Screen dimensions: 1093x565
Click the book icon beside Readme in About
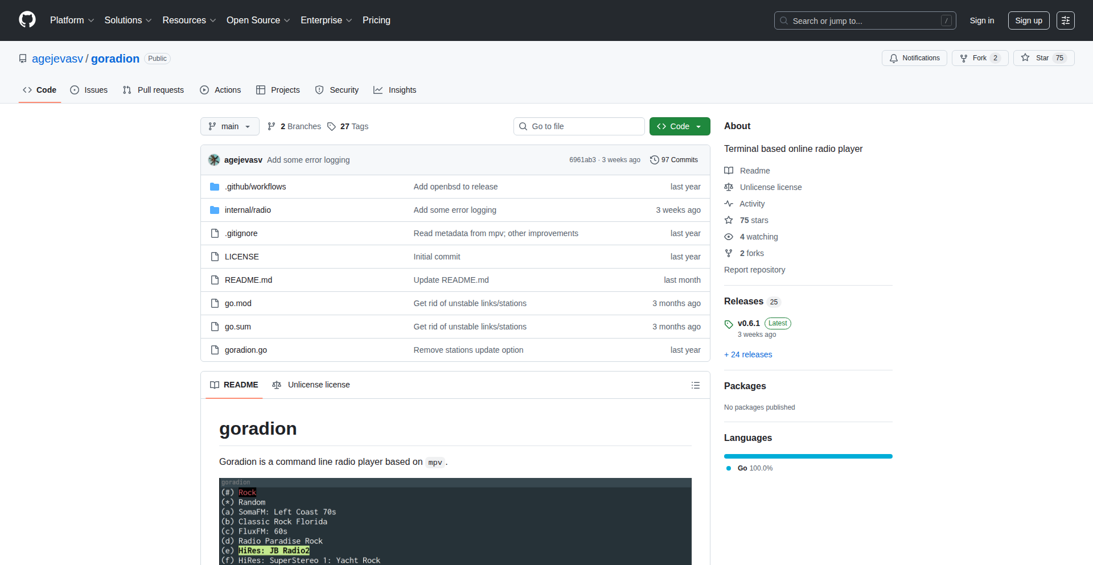(x=729, y=171)
